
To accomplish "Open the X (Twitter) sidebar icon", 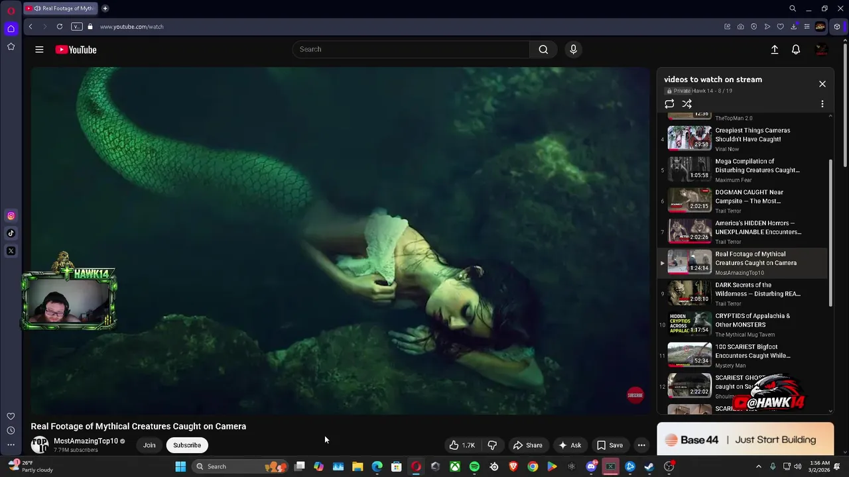I will pos(11,251).
